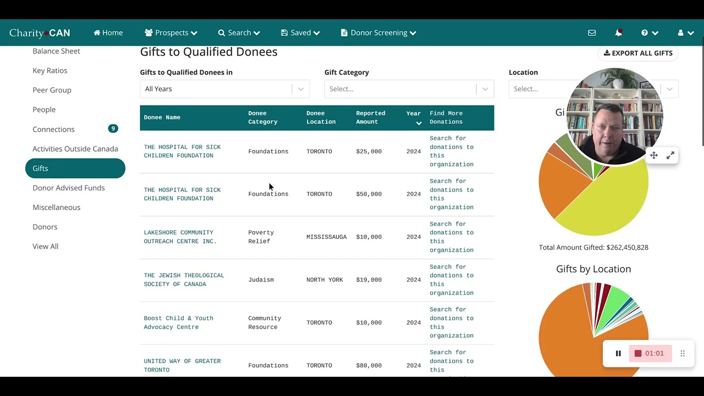Open the mail envelope icon in header

point(592,33)
